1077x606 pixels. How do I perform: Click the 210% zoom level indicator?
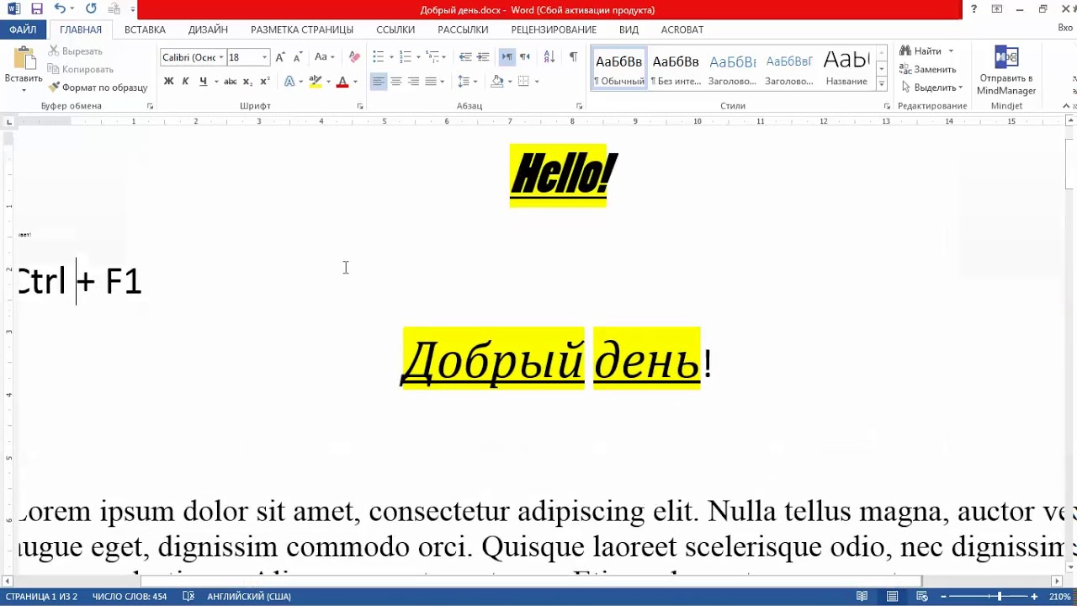(1059, 596)
